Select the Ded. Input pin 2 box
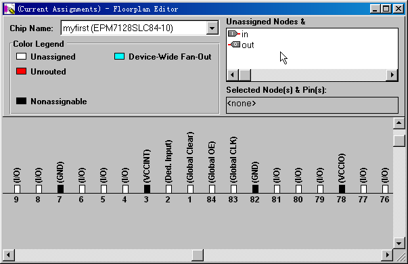 pos(168,189)
